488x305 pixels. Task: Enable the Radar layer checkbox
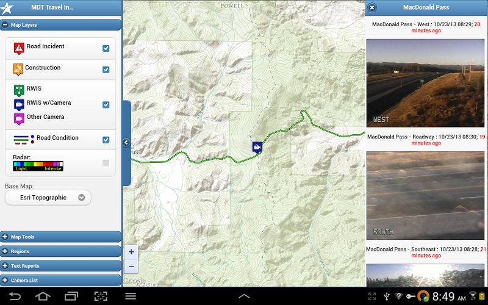(106, 163)
